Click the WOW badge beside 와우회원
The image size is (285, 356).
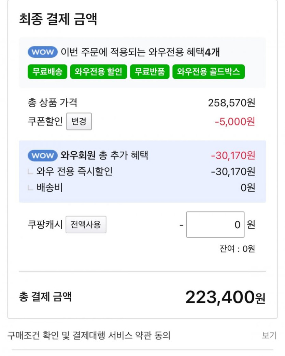(x=43, y=156)
